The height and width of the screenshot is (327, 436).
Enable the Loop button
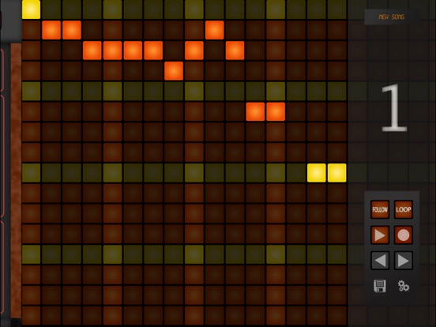pyautogui.click(x=403, y=209)
